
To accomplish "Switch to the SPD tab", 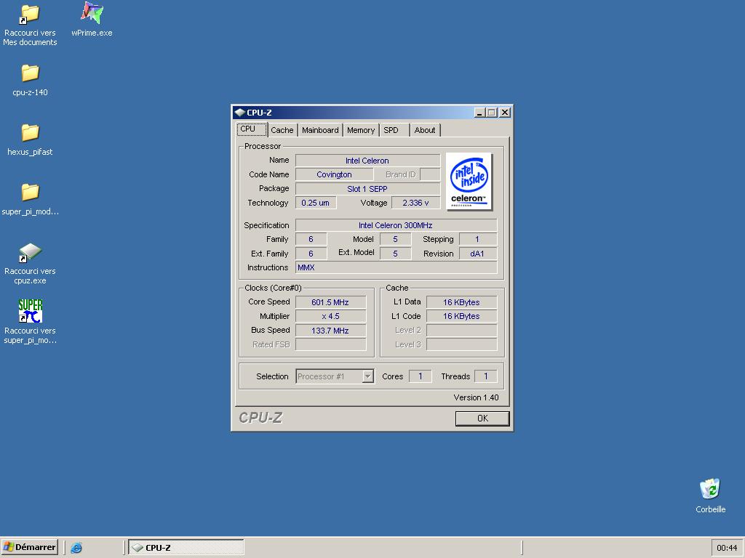I will click(x=394, y=130).
